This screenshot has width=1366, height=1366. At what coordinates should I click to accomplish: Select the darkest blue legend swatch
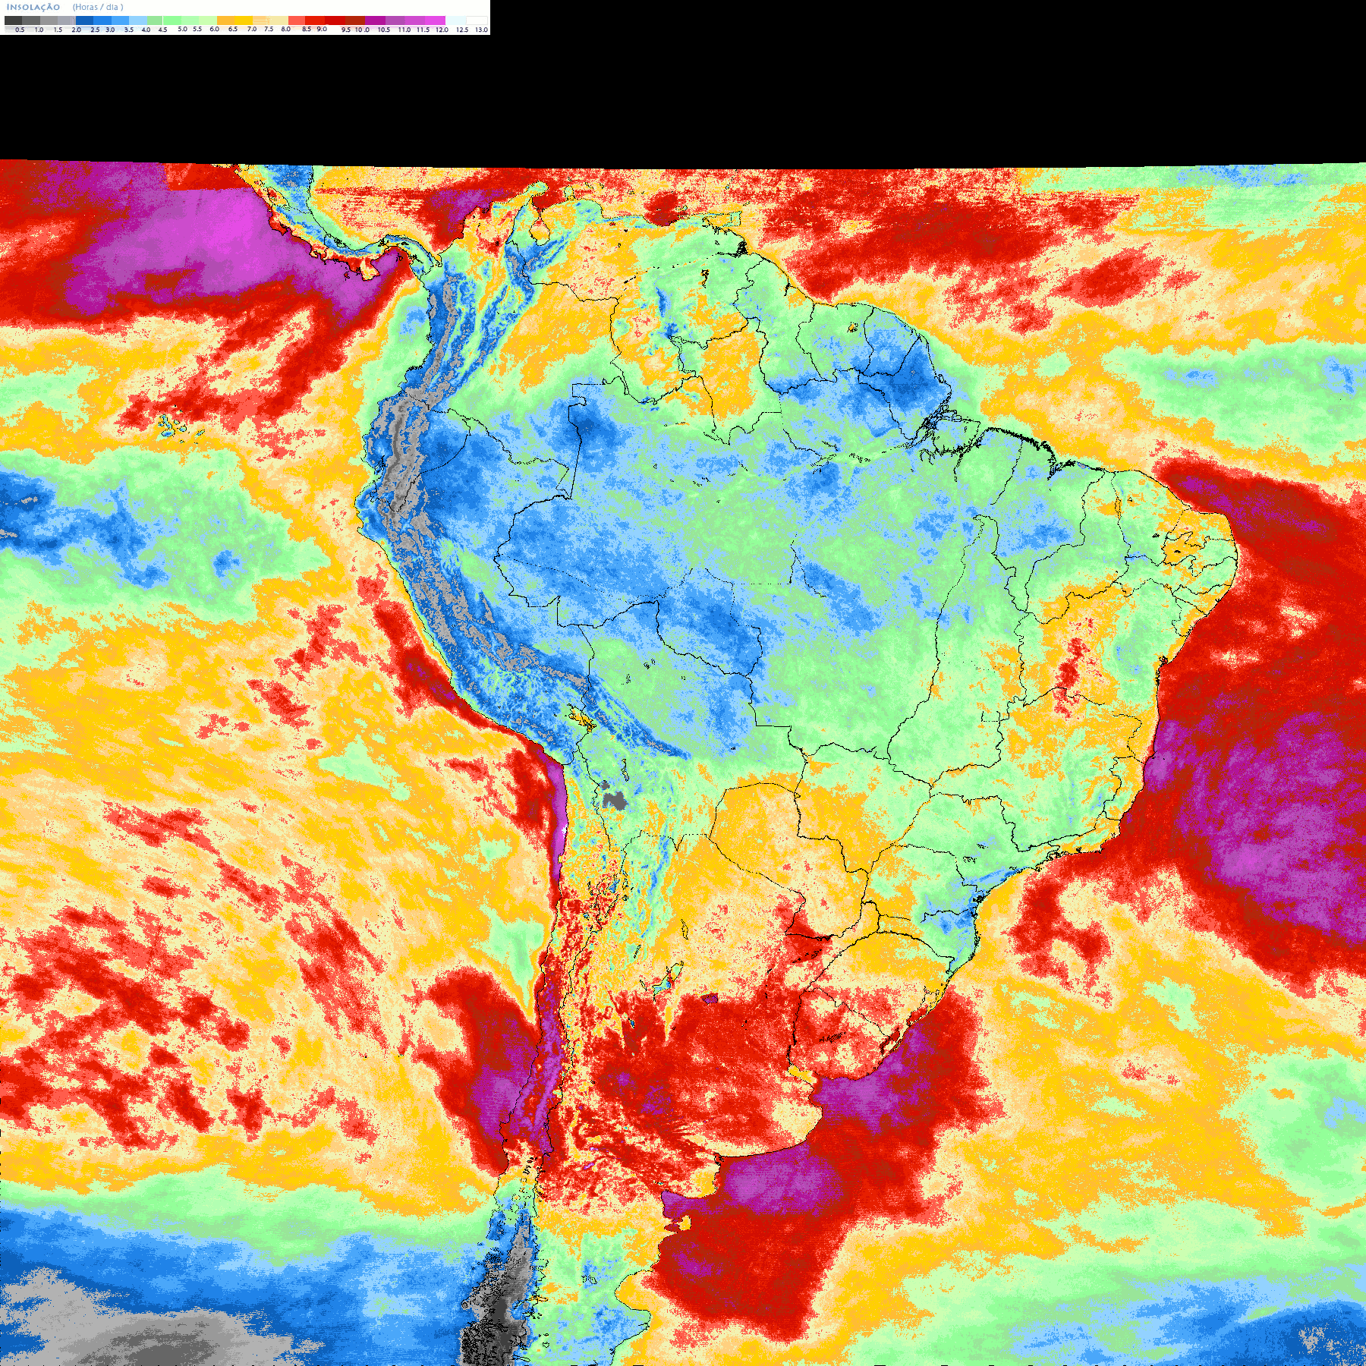(x=84, y=20)
